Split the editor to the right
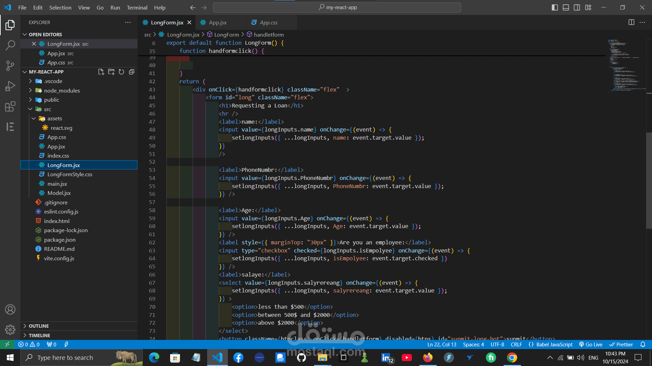Viewport: 652px width, 366px height. point(631,22)
